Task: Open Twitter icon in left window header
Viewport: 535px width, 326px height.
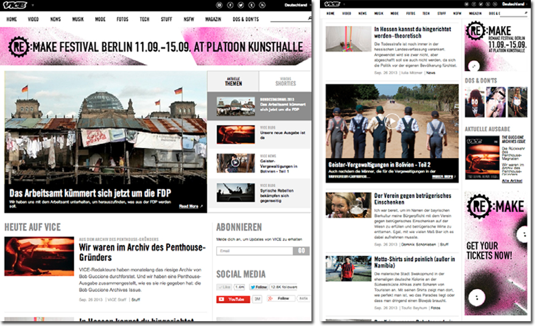Action: tap(241, 5)
